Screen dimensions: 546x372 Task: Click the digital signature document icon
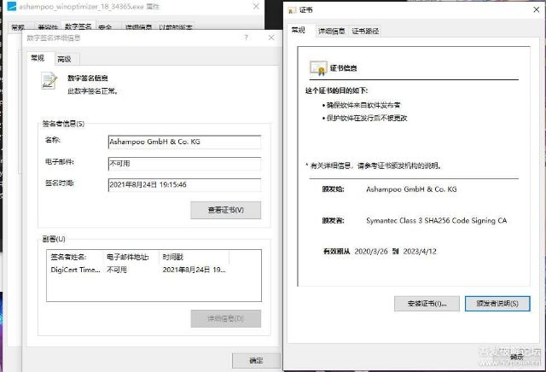pos(49,81)
